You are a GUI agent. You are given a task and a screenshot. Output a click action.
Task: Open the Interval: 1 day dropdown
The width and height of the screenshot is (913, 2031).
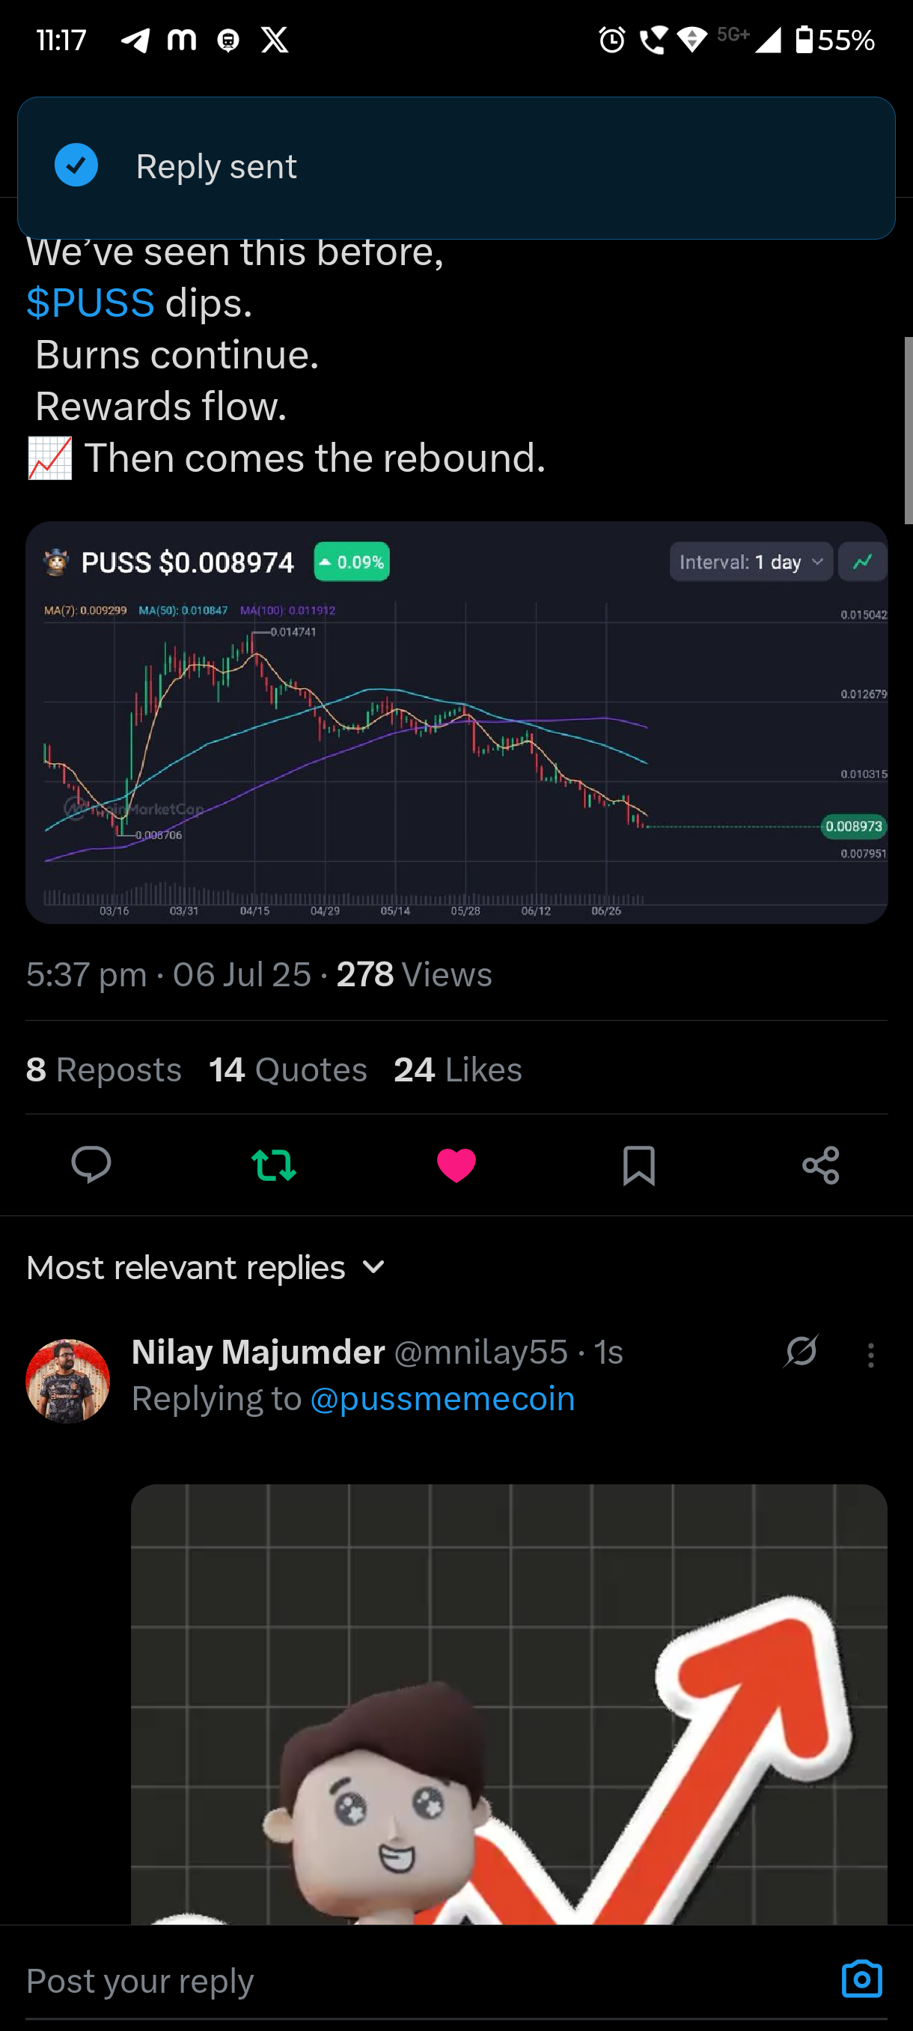(751, 562)
